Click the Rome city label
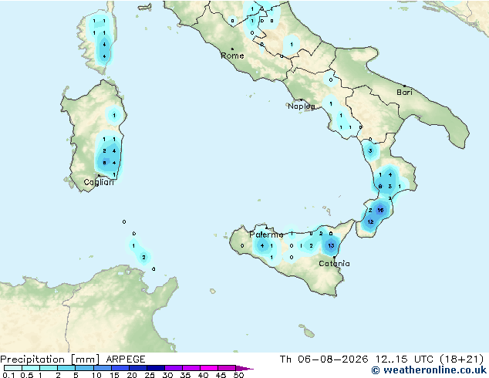This screenshot has width=489, height=378. tap(232, 56)
